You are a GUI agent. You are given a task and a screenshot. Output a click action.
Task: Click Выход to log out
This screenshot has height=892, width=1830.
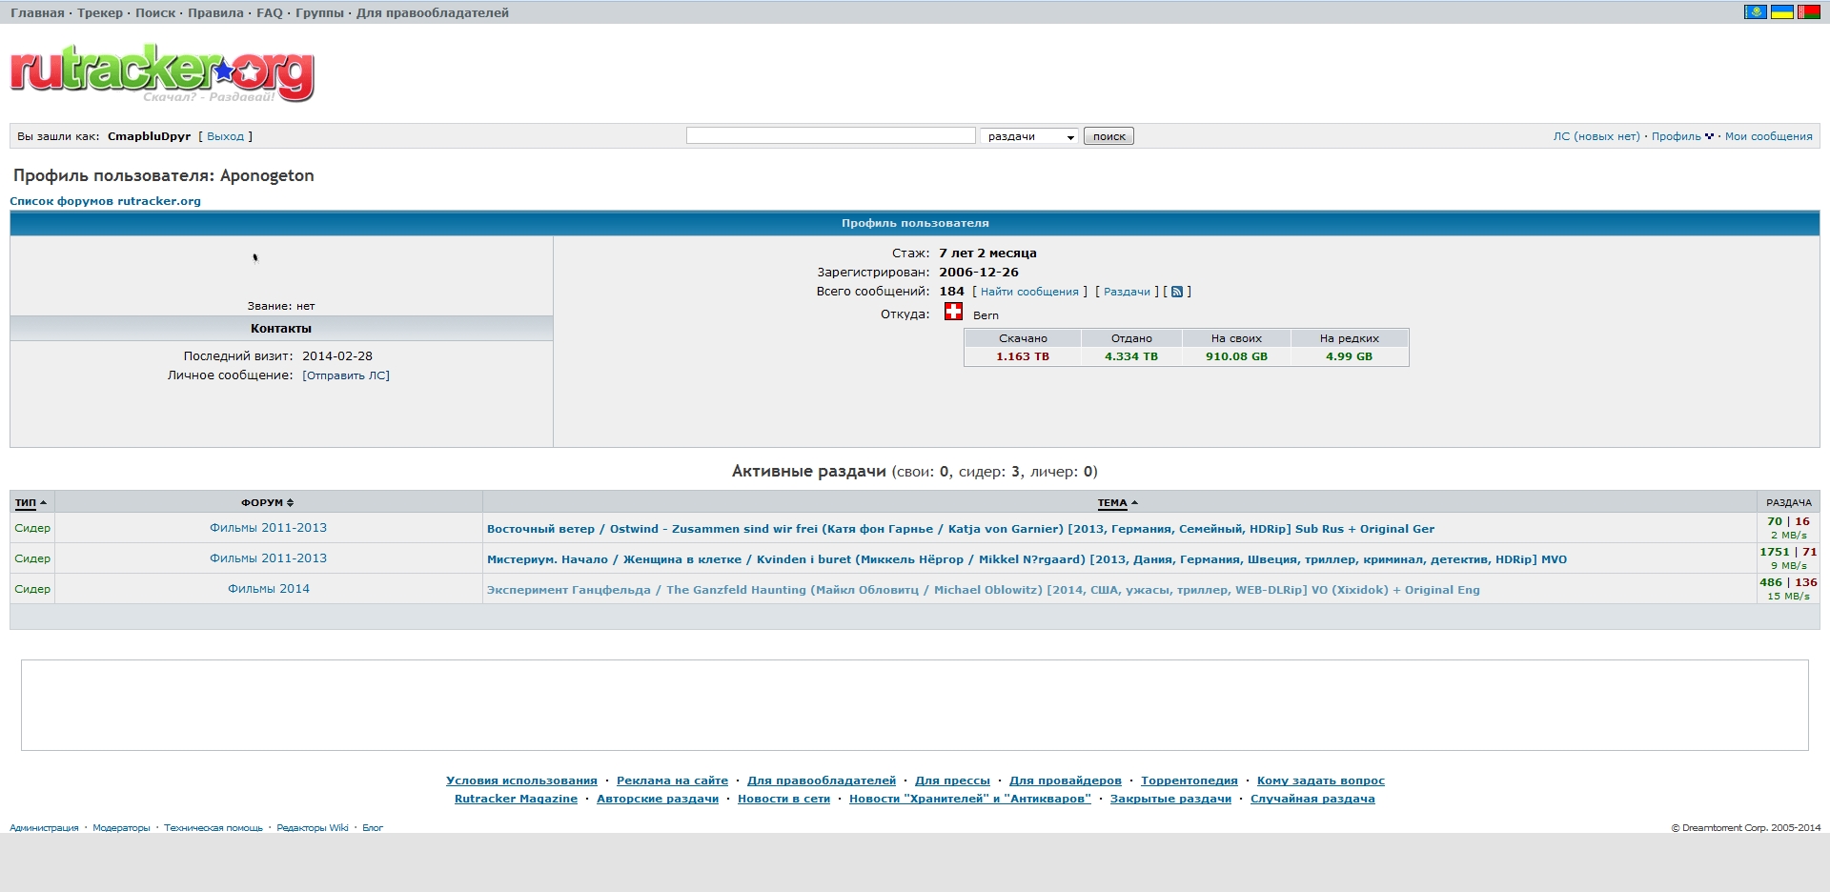tap(225, 136)
